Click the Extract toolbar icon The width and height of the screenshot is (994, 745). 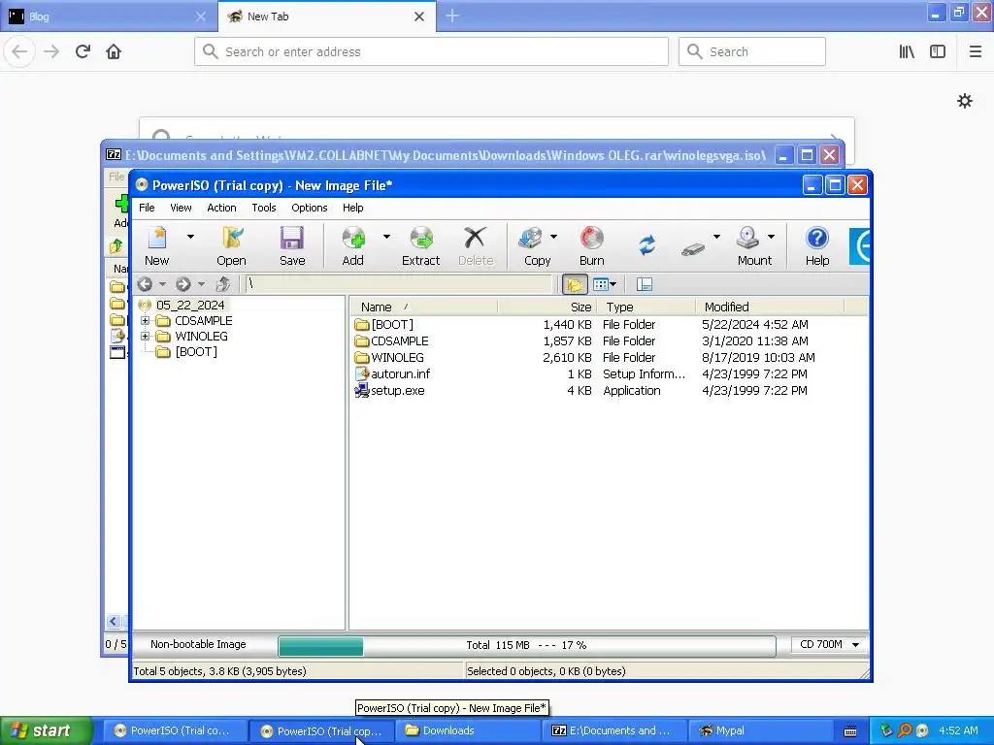point(421,246)
